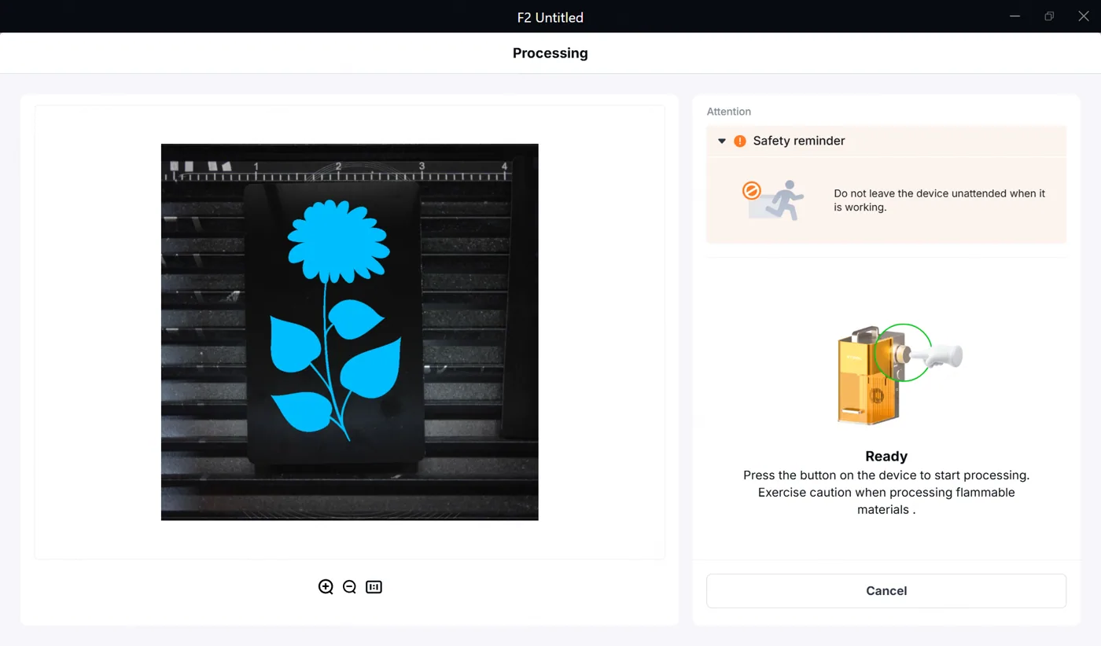Image resolution: width=1101 pixels, height=646 pixels.
Task: Click the Attention label
Action: coord(729,112)
